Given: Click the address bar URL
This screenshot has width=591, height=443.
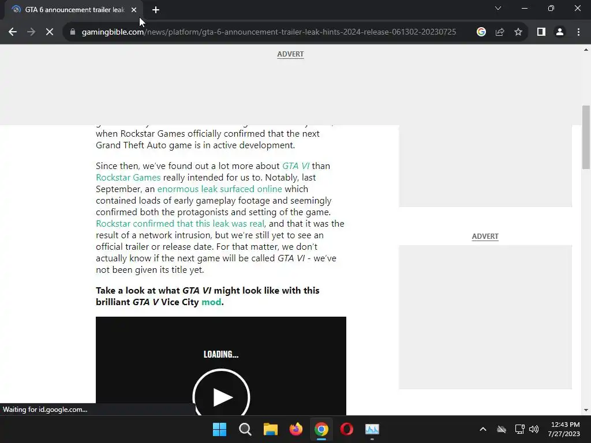Looking at the screenshot, I should tap(269, 32).
